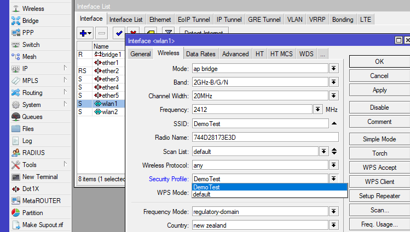Click the WPS Accept button

(x=379, y=168)
